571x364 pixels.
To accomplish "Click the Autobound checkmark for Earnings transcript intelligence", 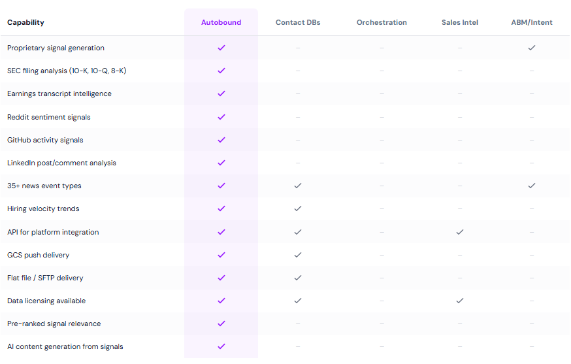I will 221,93.
